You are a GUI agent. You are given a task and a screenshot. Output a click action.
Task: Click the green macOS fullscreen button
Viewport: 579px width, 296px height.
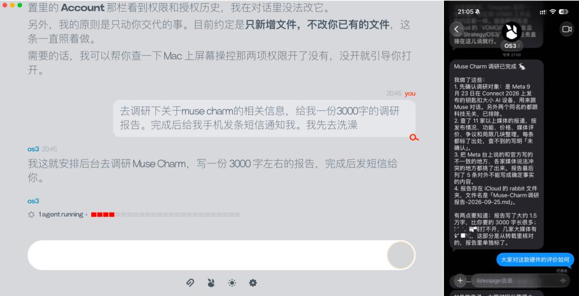(20, 5)
